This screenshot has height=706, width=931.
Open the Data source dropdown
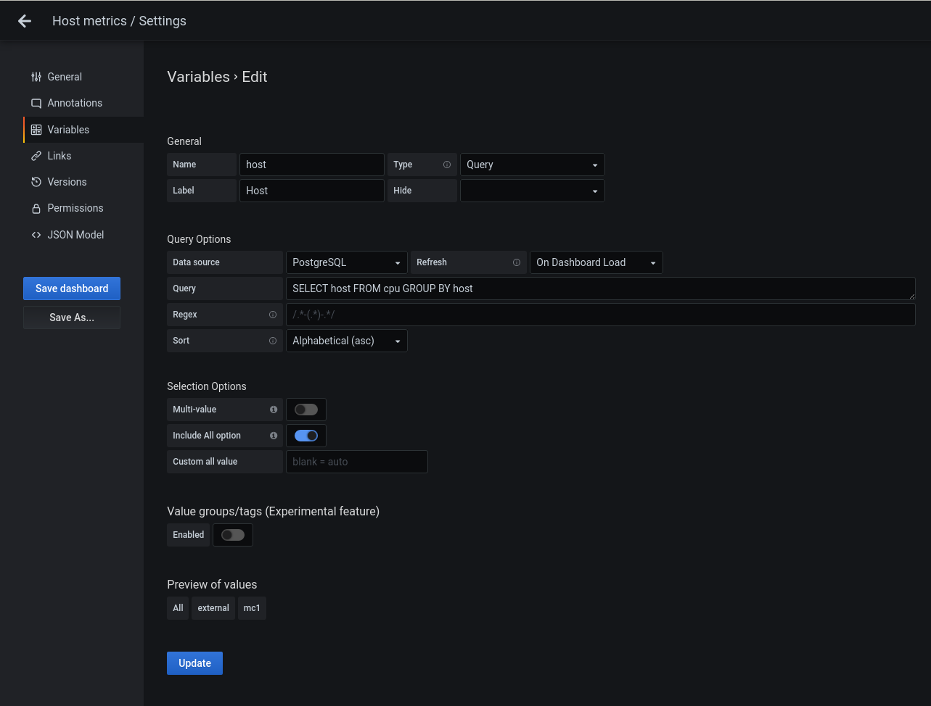pyautogui.click(x=346, y=262)
